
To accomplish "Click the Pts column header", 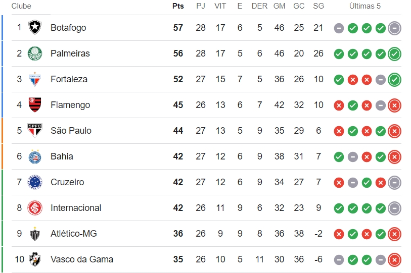I will coord(178,6).
